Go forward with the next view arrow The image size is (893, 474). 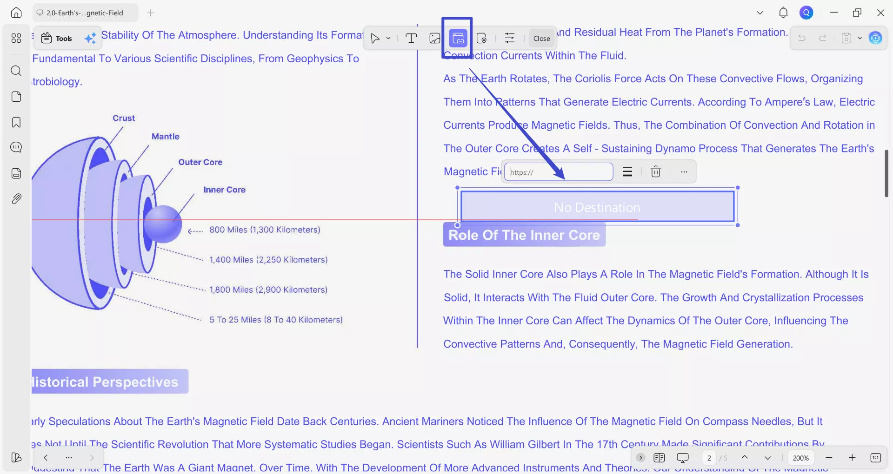pos(92,458)
